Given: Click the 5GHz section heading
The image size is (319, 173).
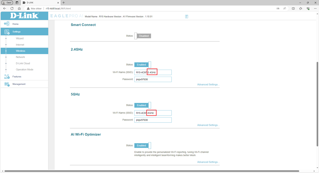Looking at the screenshot, I should coord(75,94).
